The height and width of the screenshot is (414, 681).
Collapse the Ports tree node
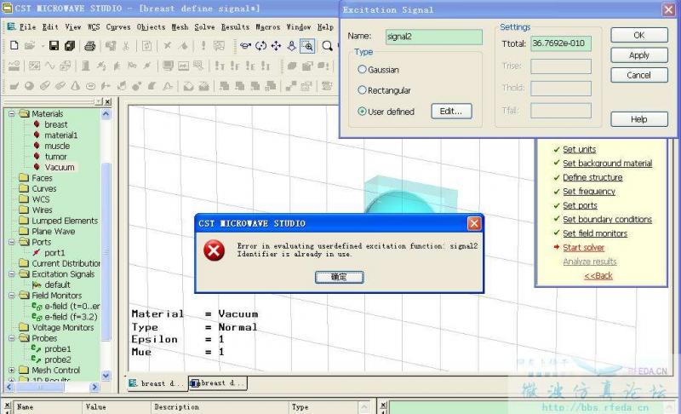11,242
